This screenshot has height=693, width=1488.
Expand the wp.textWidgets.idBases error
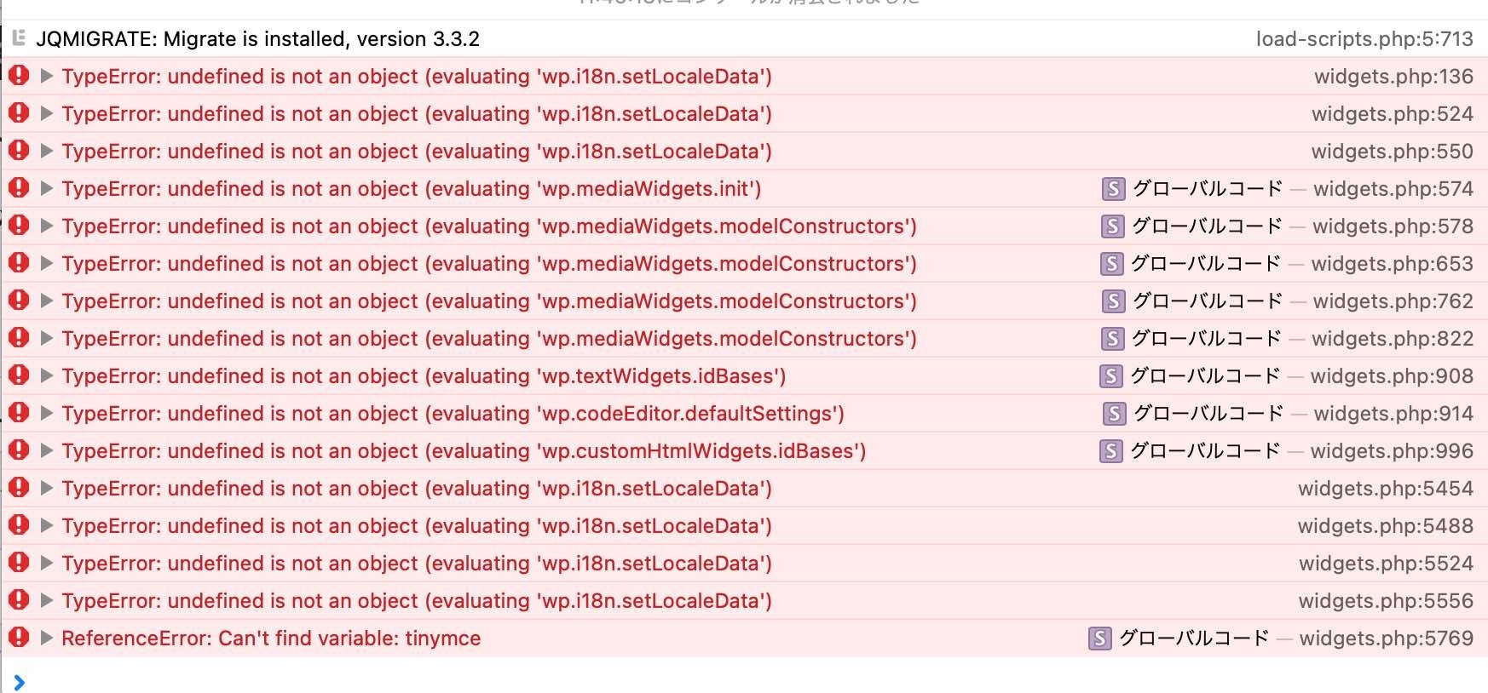[47, 375]
